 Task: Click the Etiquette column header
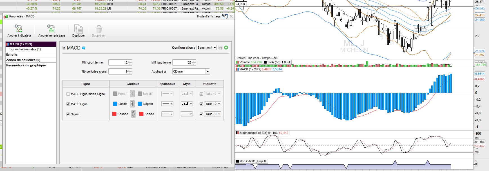(x=209, y=84)
